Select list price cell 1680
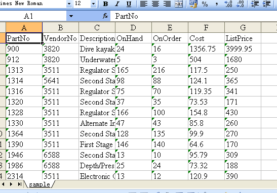Screen dimensions: 277x193 click(243, 59)
